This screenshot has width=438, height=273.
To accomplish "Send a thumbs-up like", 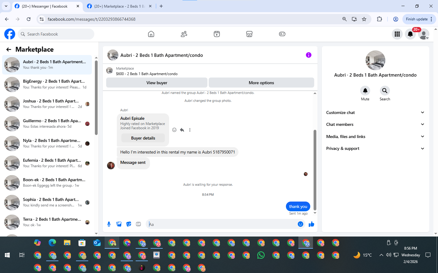I will (311, 224).
